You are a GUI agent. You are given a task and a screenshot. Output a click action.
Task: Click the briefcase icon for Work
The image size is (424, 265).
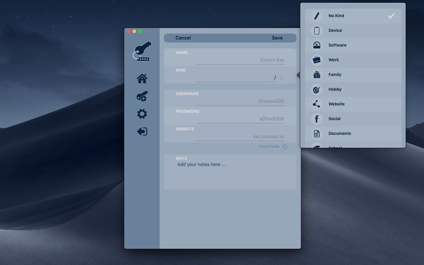[316, 60]
